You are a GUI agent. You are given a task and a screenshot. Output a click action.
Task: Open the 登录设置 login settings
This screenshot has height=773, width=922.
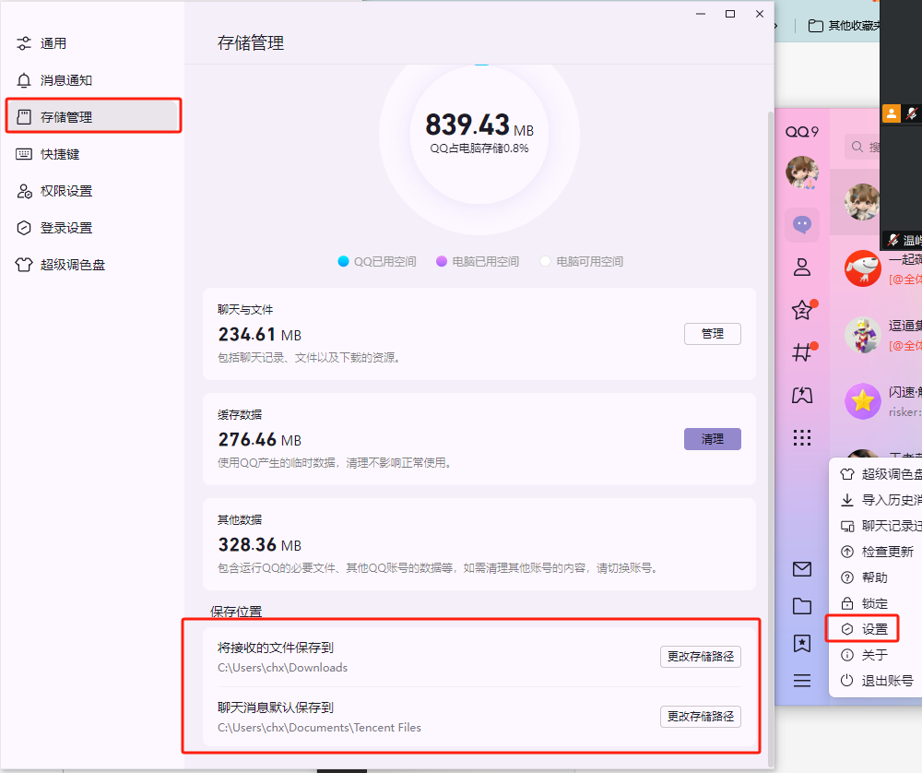[93, 228]
